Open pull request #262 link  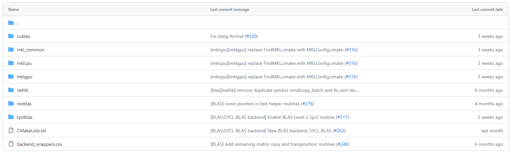click(339, 131)
